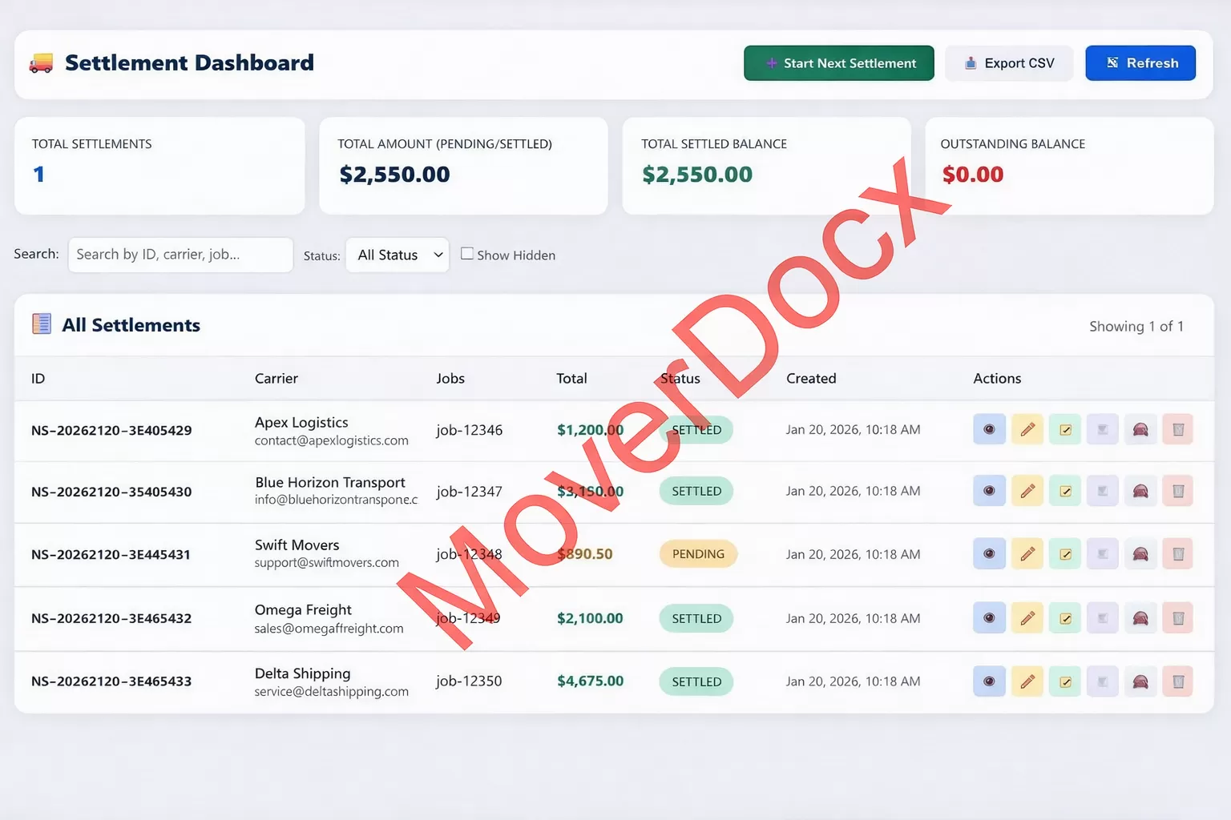Enable the Show Hidden checkbox
The image size is (1231, 820).
467,254
